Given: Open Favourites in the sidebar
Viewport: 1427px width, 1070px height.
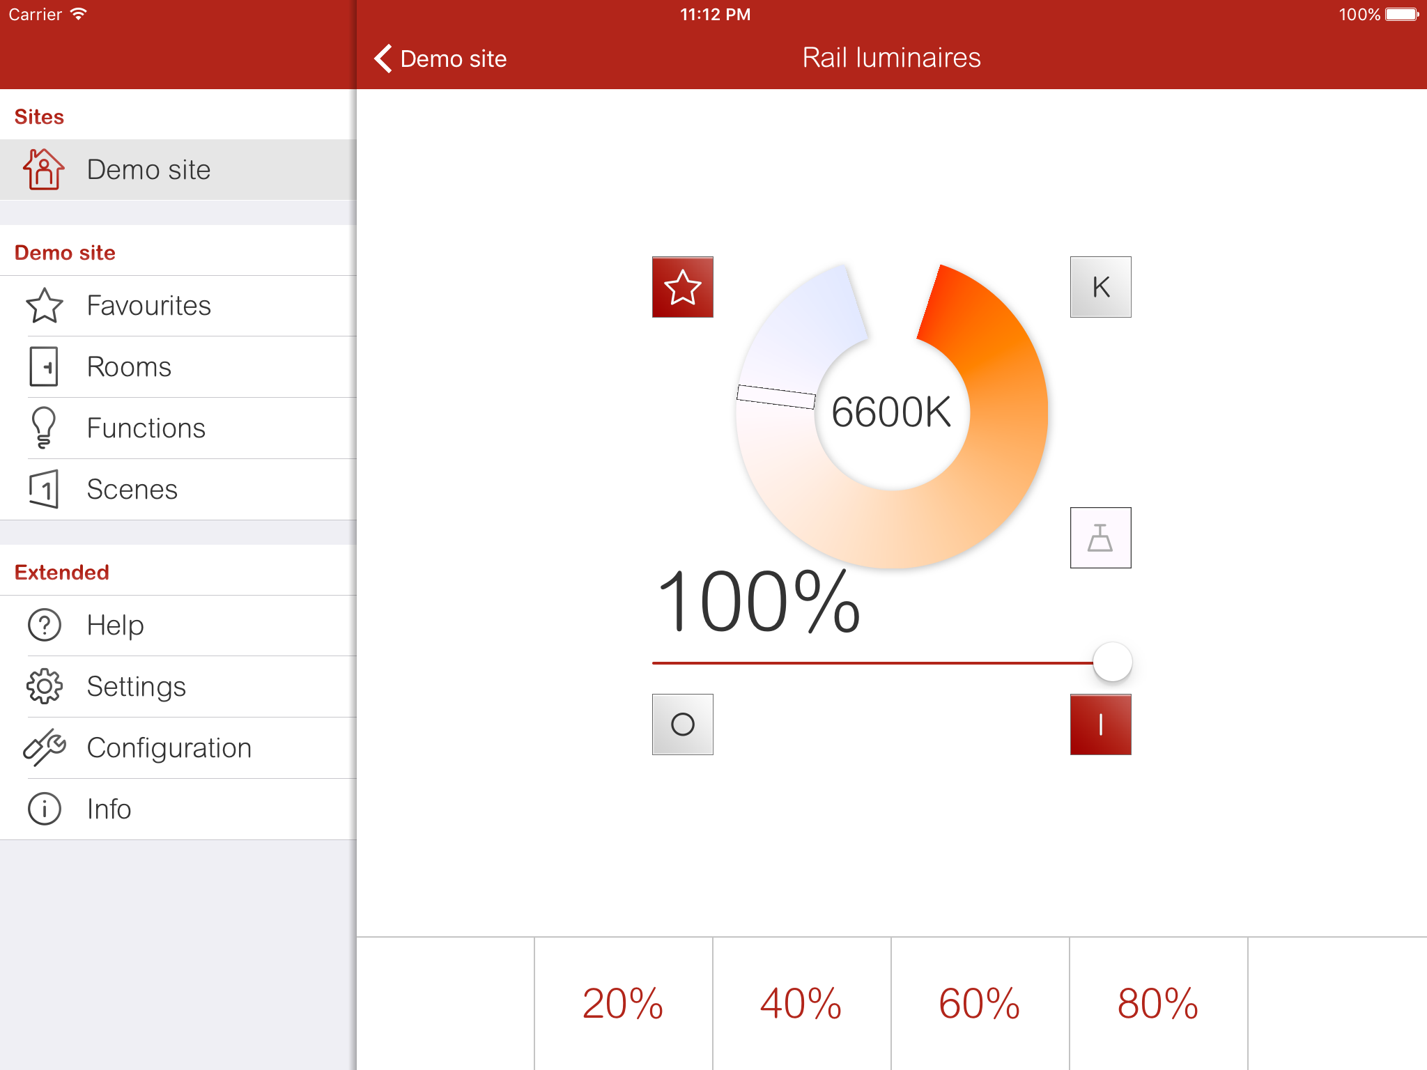Looking at the screenshot, I should 148,306.
